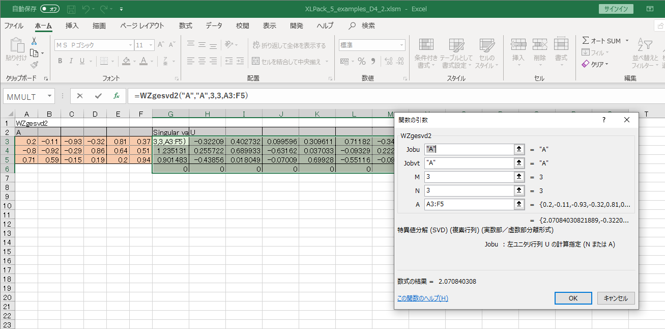Toggle the AutoSave switch
665x329 pixels.
[x=49, y=9]
